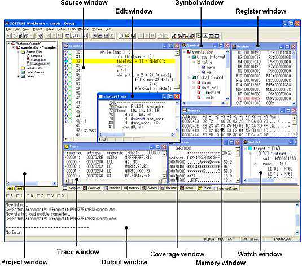Select __exit in the Symbol window
Screen dimensions: 302x266
click(208, 98)
